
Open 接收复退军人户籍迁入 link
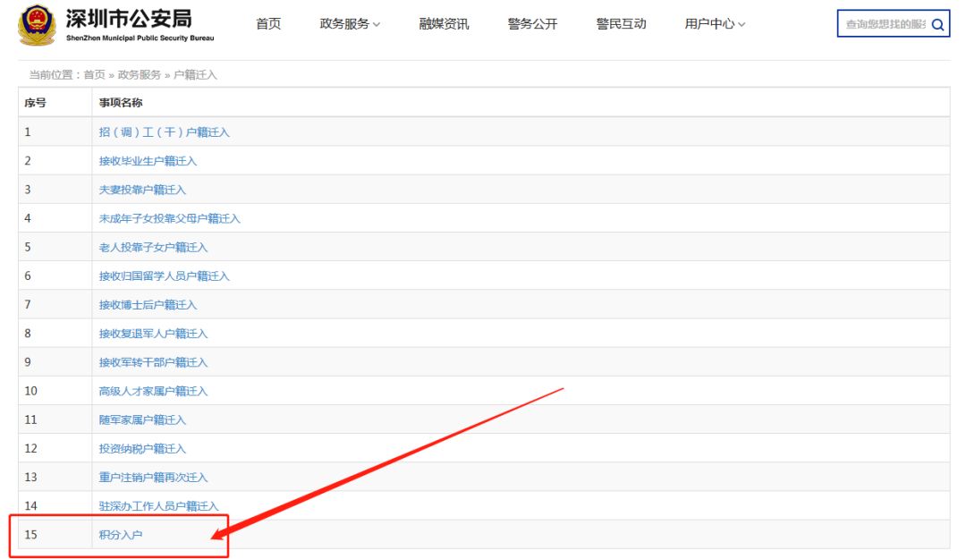pyautogui.click(x=154, y=334)
